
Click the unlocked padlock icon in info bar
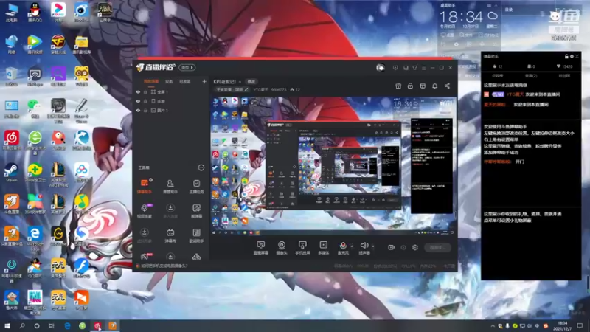click(410, 86)
